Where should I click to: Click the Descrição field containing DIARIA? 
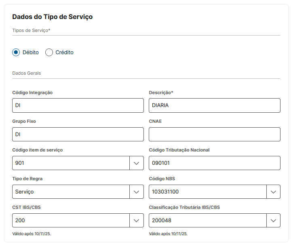click(214, 105)
